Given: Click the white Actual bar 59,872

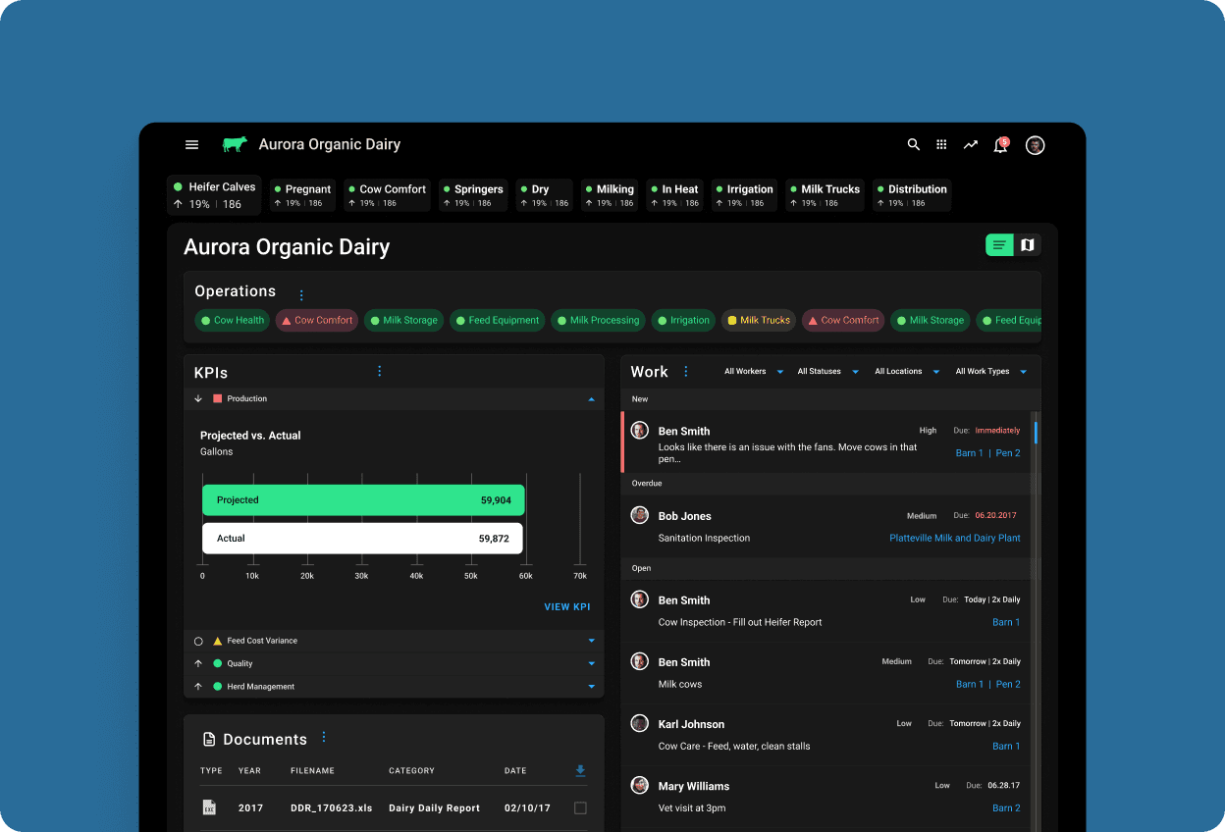Looking at the screenshot, I should (x=362, y=538).
